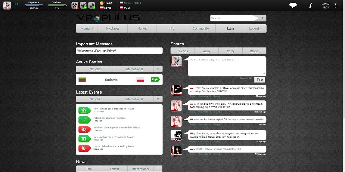The height and width of the screenshot is (172, 345).
Task: Open Mazovia region link
Action: (x=128, y=3)
